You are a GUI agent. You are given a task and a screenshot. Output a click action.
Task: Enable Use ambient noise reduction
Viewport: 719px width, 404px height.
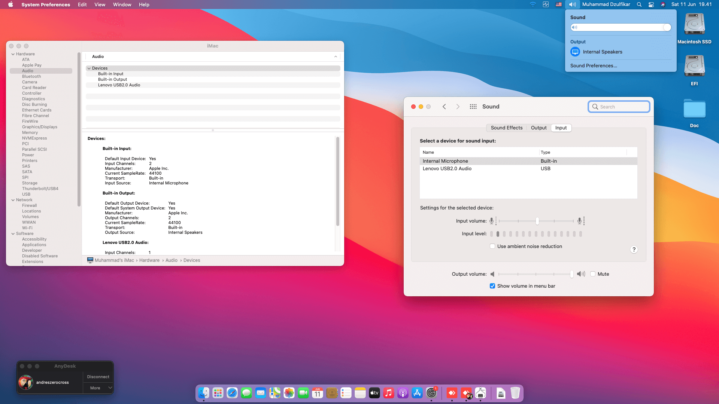[492, 246]
